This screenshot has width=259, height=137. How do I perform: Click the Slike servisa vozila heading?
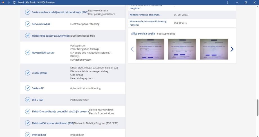(143, 34)
